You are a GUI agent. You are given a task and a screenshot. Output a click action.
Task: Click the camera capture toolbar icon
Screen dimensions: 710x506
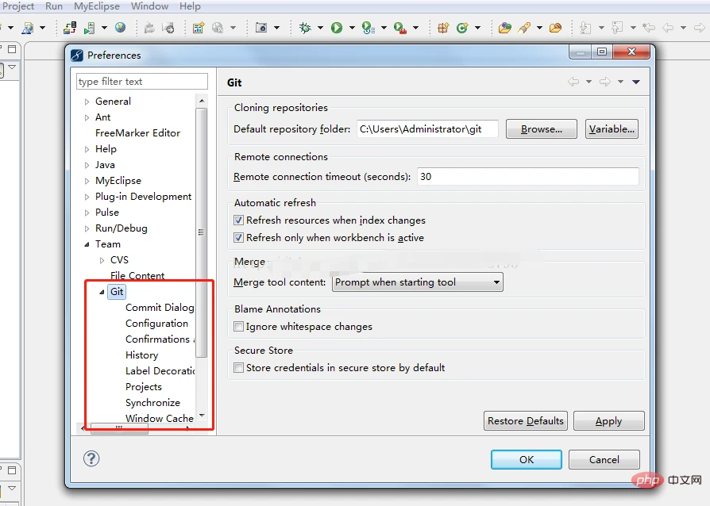point(261,28)
